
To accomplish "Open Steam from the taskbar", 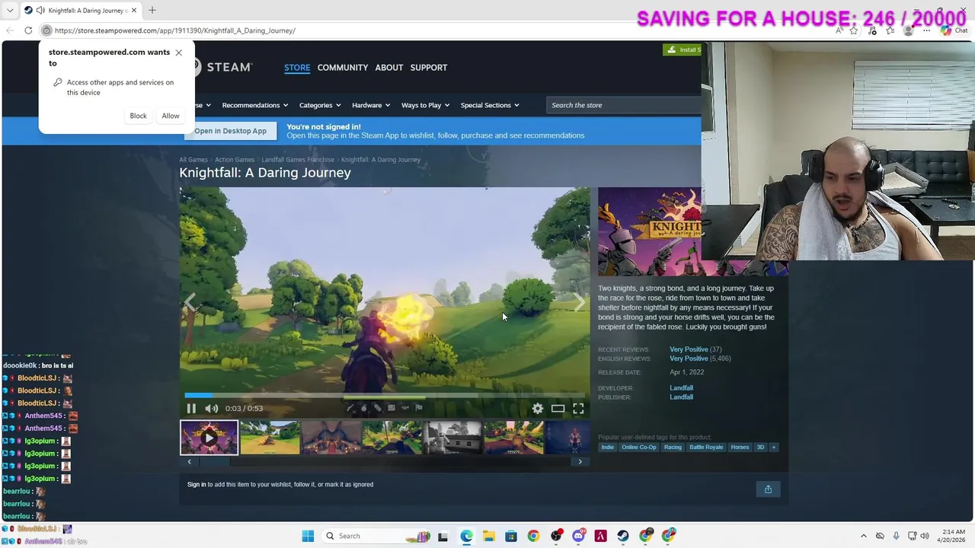I will point(623,536).
